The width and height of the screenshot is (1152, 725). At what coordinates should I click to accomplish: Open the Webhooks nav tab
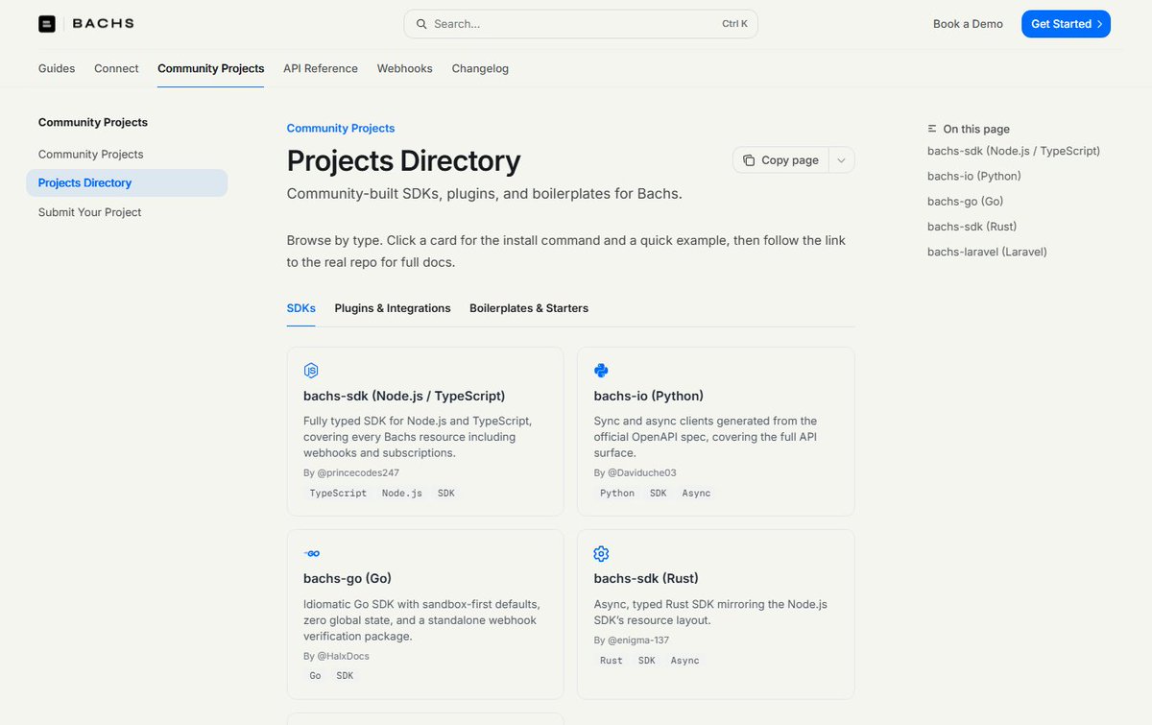pyautogui.click(x=404, y=68)
